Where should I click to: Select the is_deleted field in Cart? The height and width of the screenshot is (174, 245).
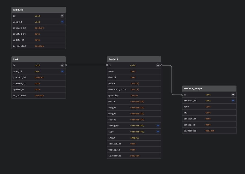tap(39, 96)
